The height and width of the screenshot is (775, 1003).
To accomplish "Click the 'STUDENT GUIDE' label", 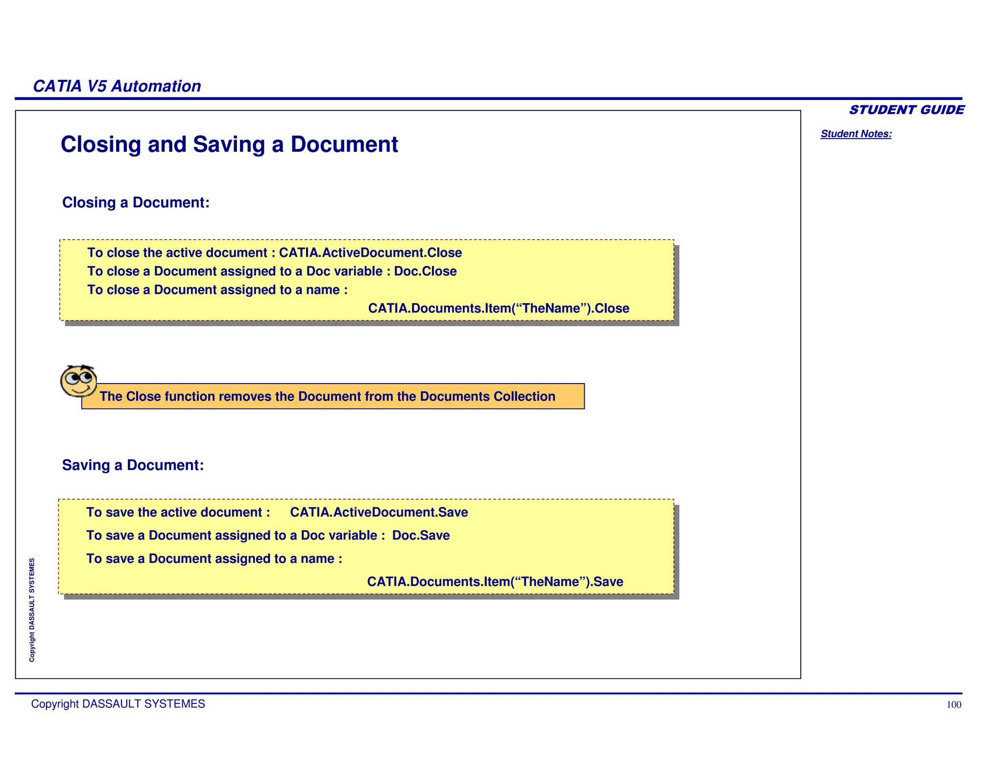I will coord(907,110).
